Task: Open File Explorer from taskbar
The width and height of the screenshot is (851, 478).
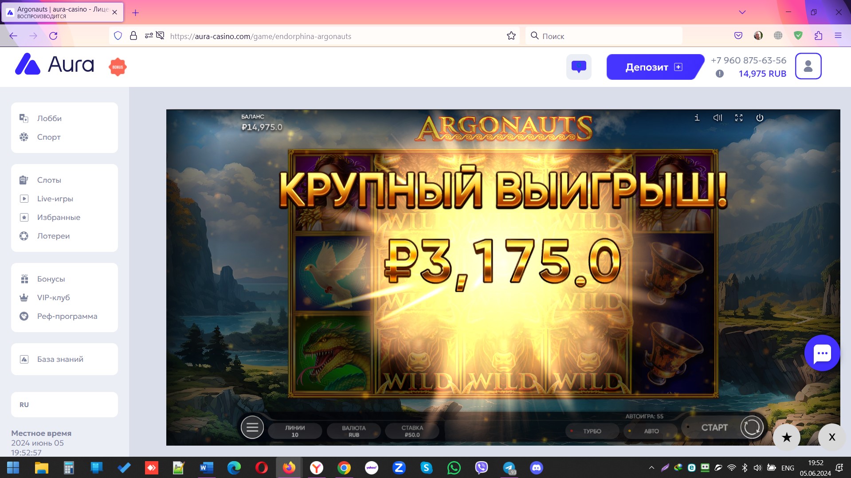Action: click(41, 468)
